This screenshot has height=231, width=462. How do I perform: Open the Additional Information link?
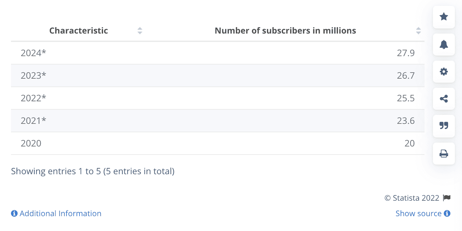click(60, 214)
